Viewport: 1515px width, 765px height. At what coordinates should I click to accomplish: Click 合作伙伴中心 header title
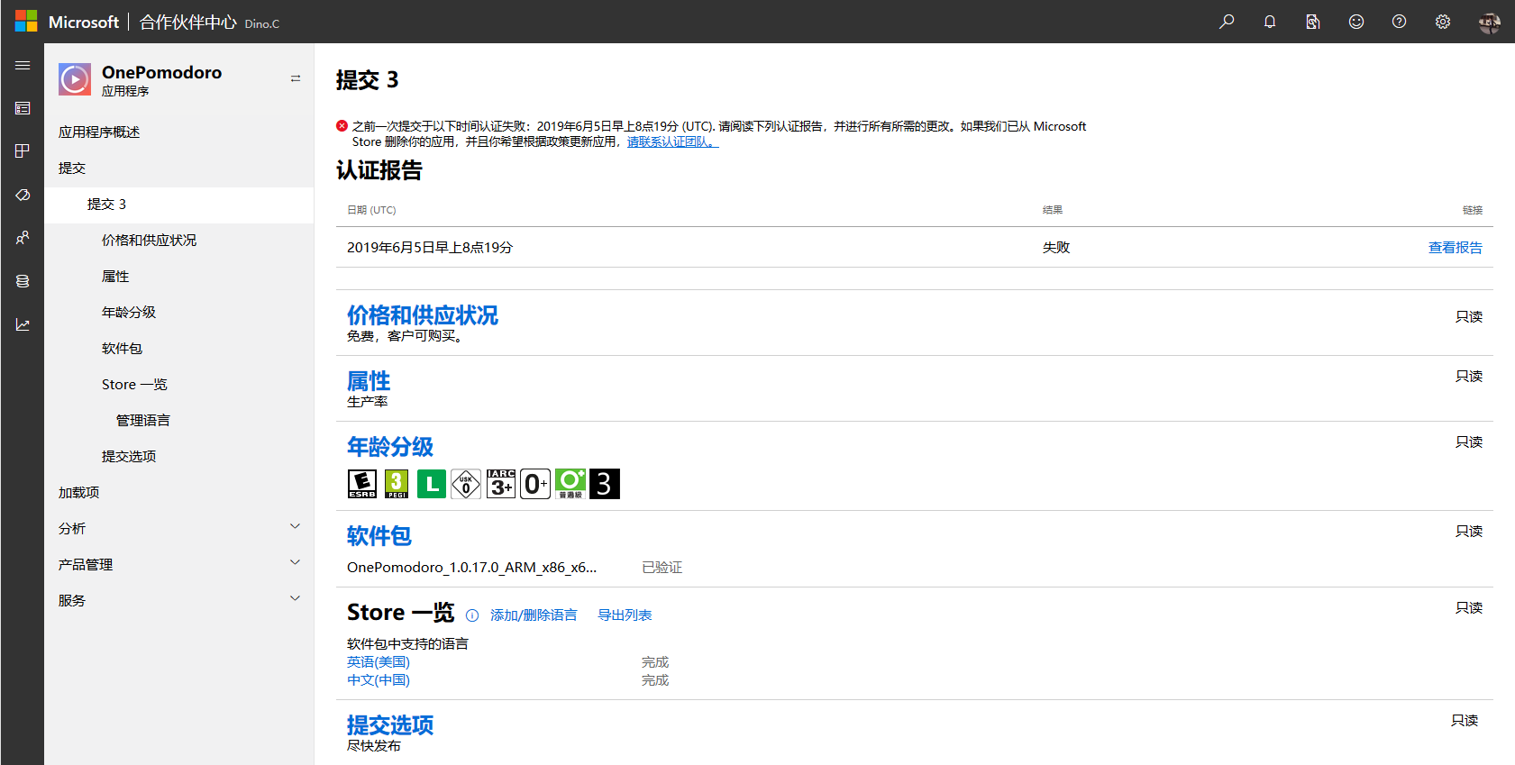pyautogui.click(x=187, y=23)
